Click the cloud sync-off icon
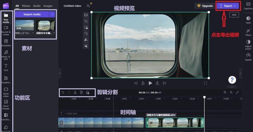The height and width of the screenshot is (132, 253). [88, 6]
